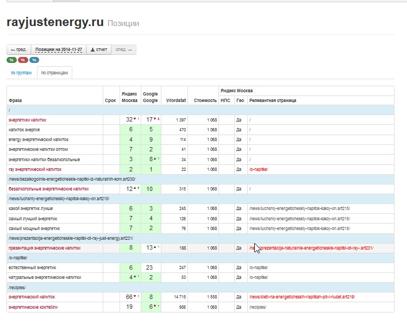
Task: Click Yandex position 19 for 'энергетические коктейли'
Action: click(x=129, y=307)
